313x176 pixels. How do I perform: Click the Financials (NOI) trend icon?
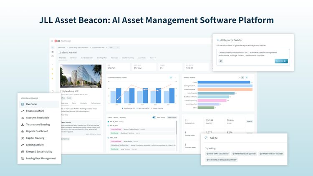click(23, 111)
